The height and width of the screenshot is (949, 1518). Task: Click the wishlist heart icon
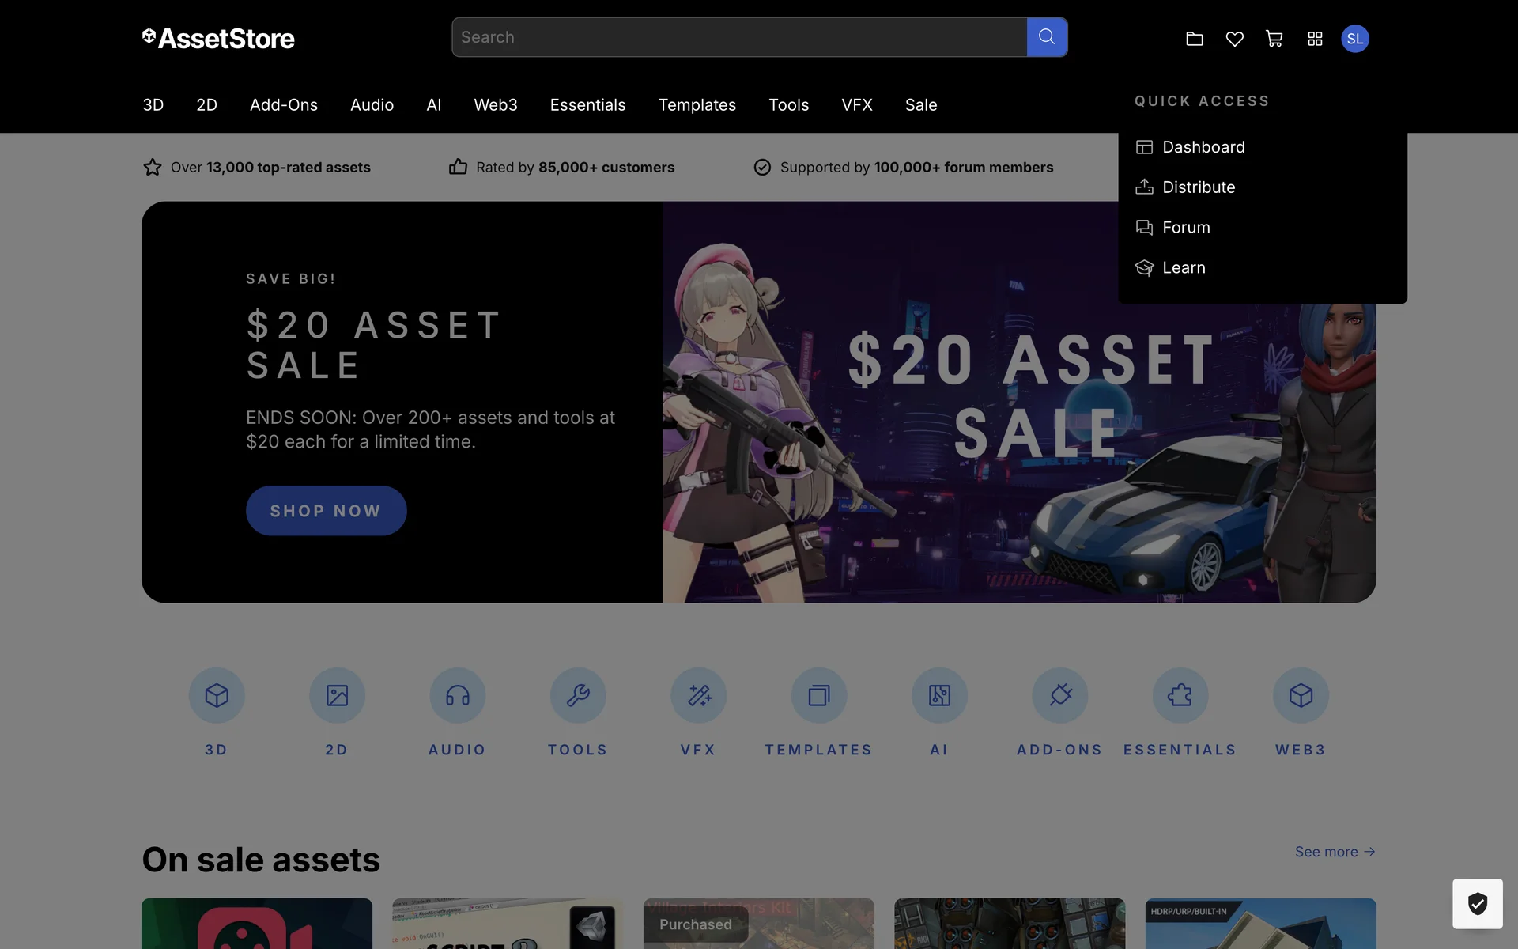pyautogui.click(x=1234, y=39)
